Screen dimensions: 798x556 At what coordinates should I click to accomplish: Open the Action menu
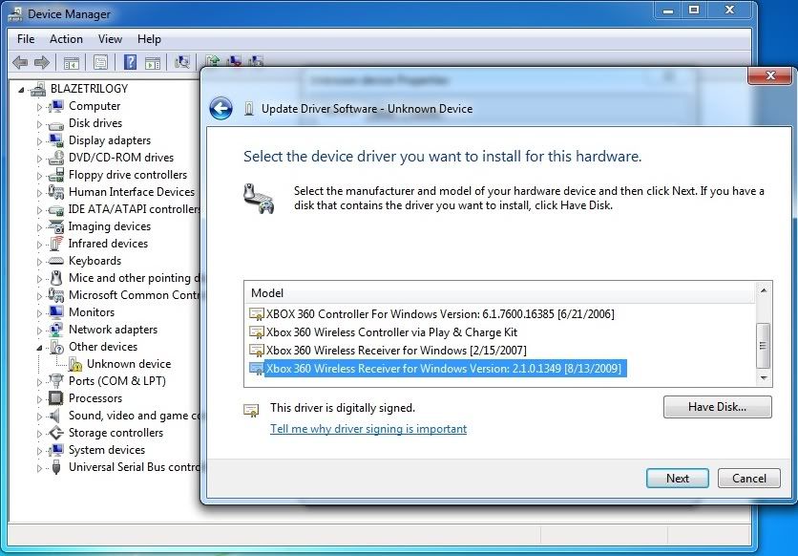click(66, 39)
